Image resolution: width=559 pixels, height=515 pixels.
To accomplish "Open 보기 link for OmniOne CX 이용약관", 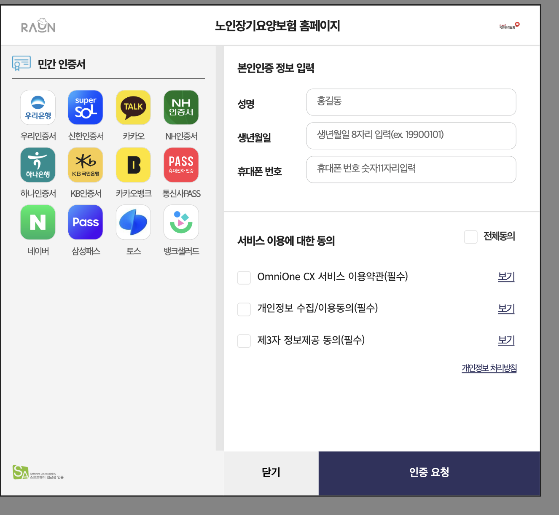I will 506,277.
